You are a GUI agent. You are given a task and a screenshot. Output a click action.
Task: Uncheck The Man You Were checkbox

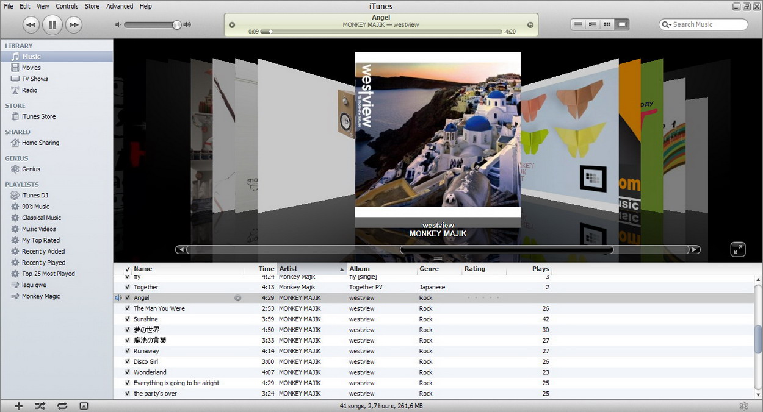127,308
